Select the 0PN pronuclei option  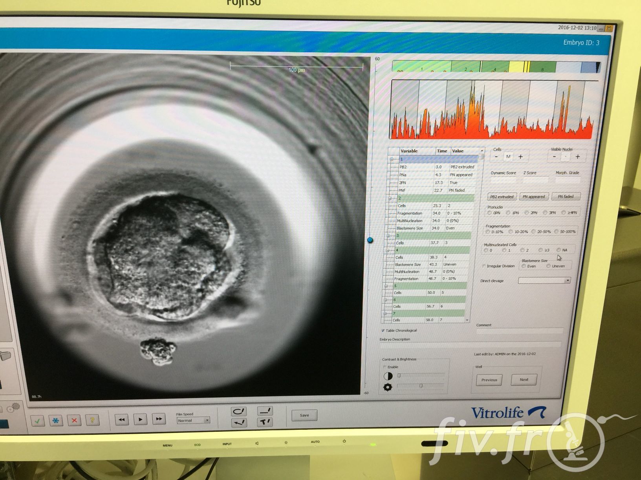(x=489, y=213)
